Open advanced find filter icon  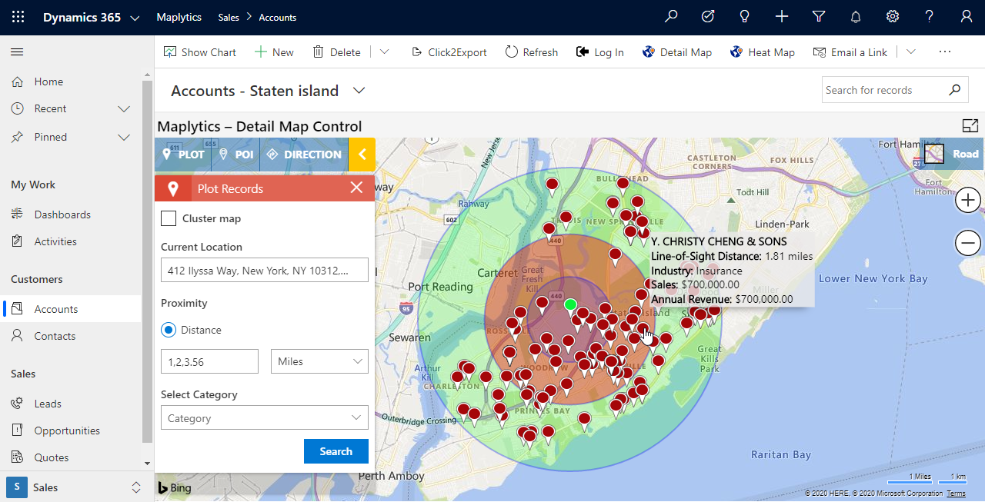(819, 17)
